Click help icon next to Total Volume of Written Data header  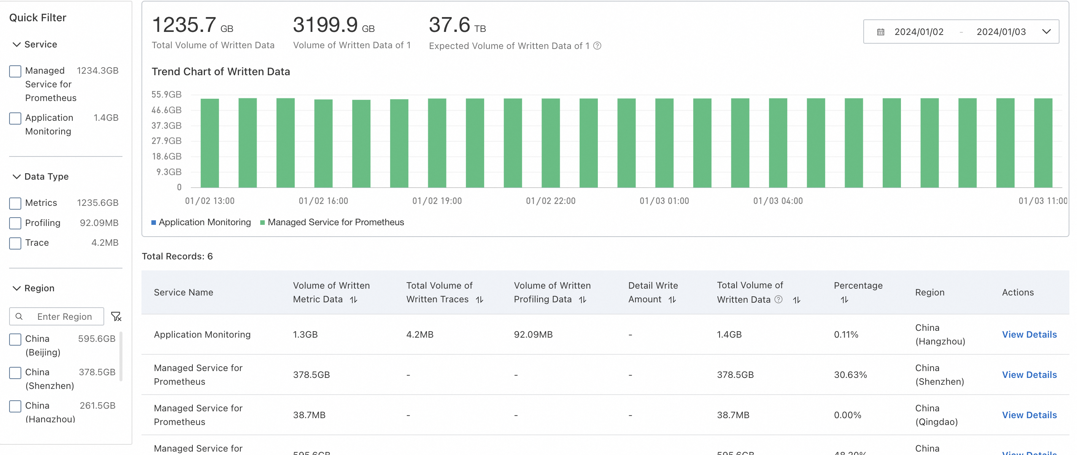(778, 299)
